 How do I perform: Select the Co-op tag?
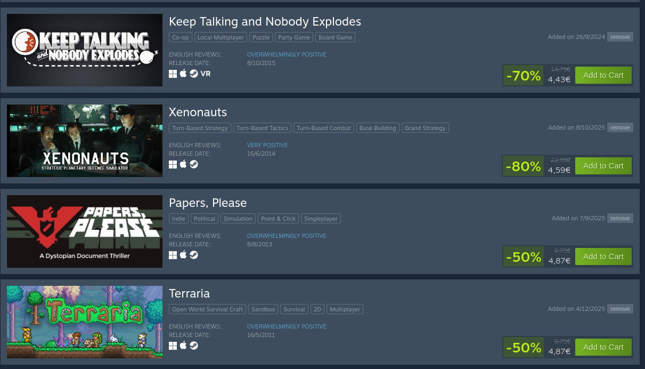pos(180,37)
